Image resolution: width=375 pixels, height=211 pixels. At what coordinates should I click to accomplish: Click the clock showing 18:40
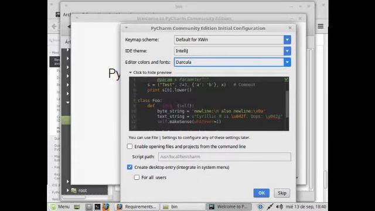coord(306,207)
